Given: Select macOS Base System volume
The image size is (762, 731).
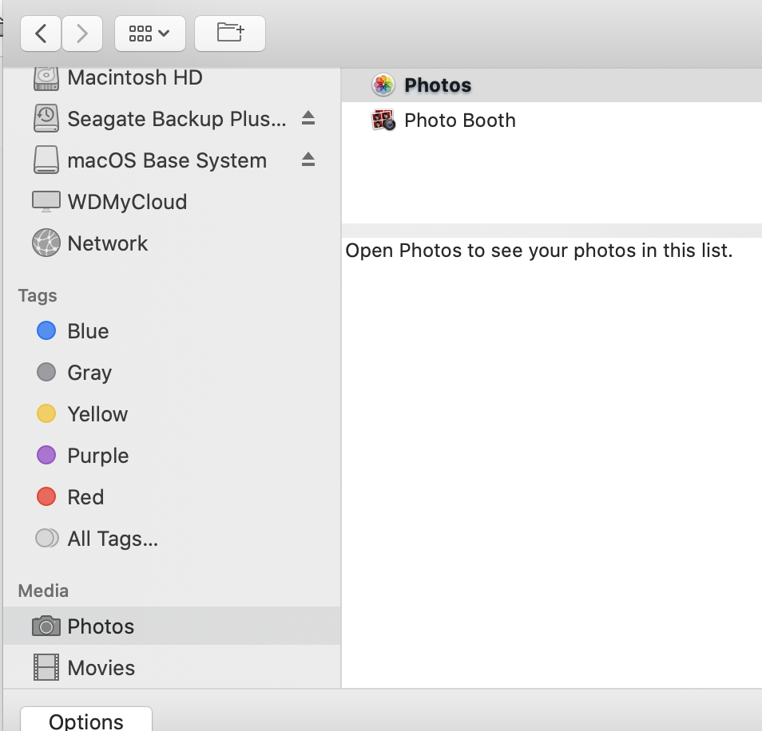Looking at the screenshot, I should 172,160.
